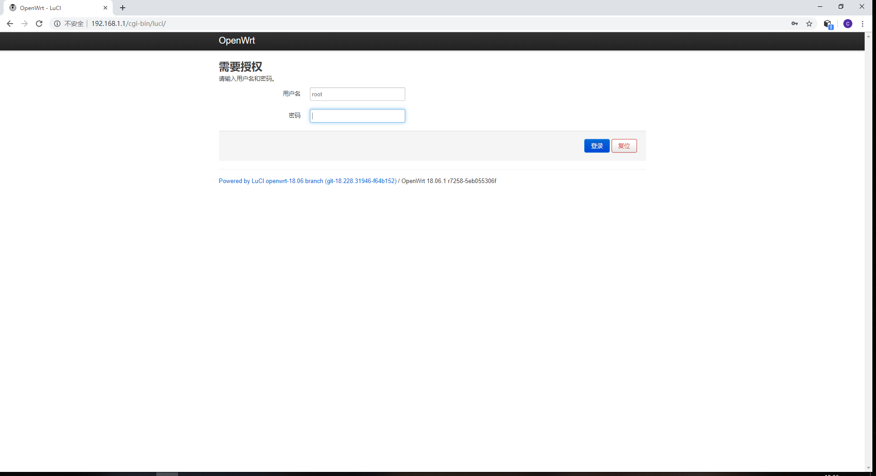Select the OpenWrt - LuCI browser tab

58,8
